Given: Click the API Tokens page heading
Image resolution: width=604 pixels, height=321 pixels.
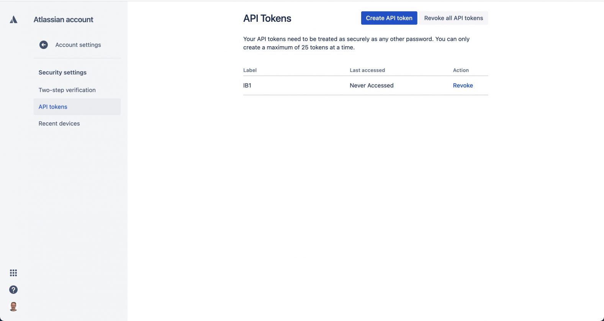Looking at the screenshot, I should coord(267,18).
